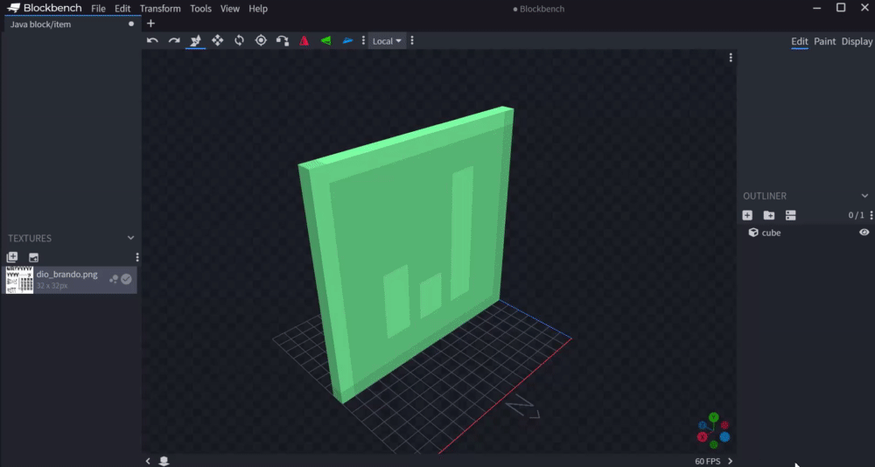Screen dimensions: 875x467
Task: Select the cube item in Outliner
Action: tap(807, 233)
